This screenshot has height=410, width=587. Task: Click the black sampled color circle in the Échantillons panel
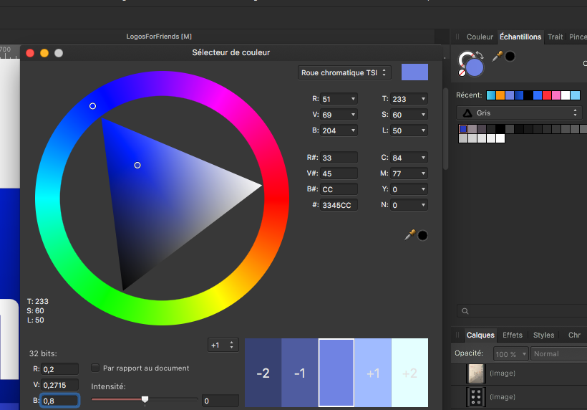point(510,56)
